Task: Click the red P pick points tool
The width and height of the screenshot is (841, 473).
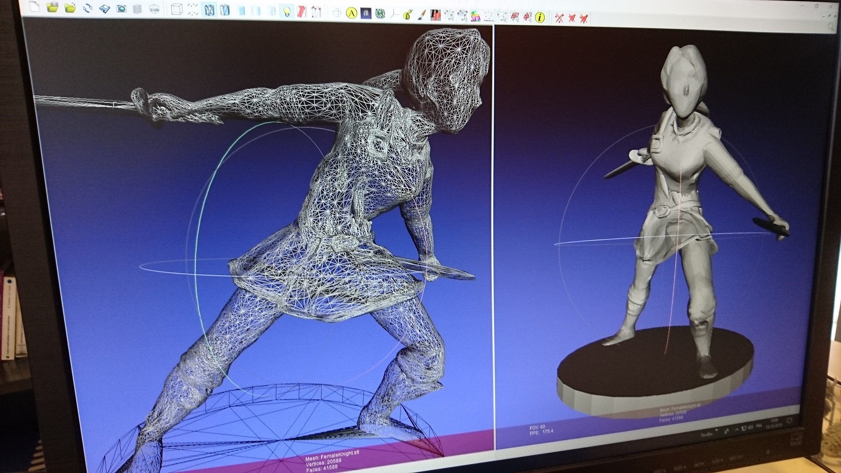Action: point(435,15)
